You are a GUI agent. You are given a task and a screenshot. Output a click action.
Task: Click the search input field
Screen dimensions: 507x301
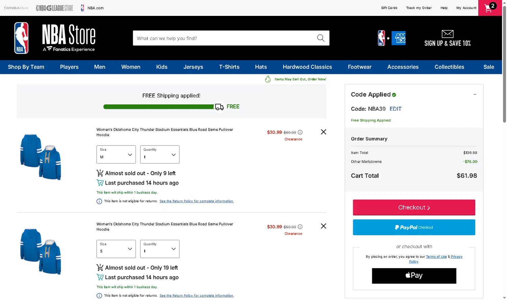(224, 38)
